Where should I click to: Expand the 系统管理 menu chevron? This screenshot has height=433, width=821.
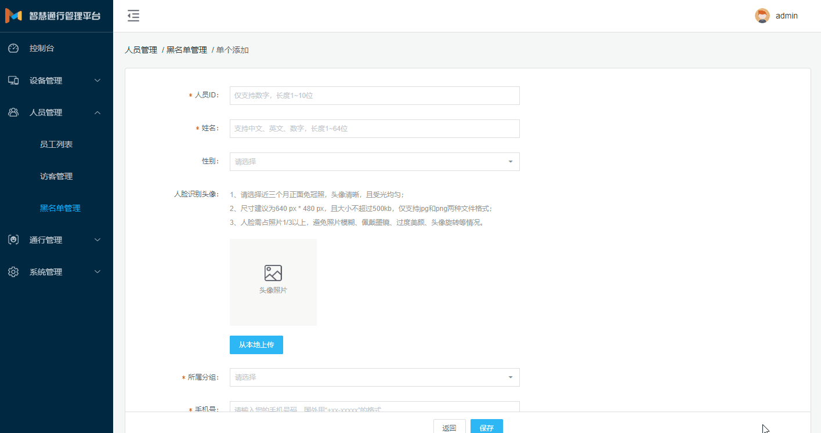click(x=97, y=272)
